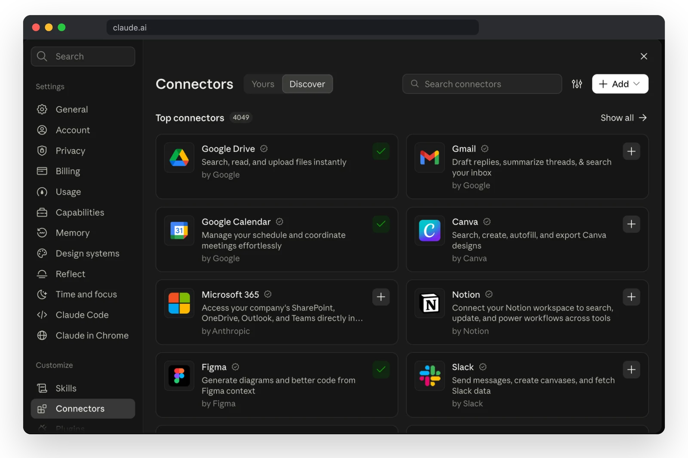Click the Canva logo icon
688x458 pixels.
click(x=430, y=231)
